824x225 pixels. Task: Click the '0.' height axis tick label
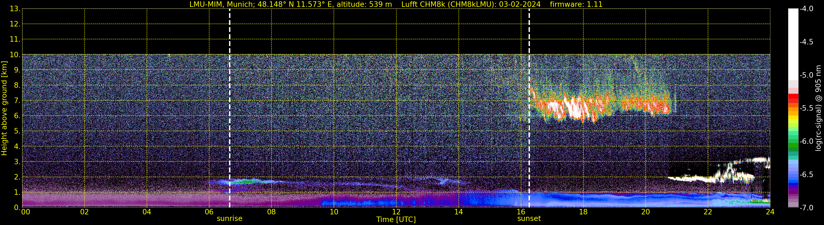click(17, 208)
